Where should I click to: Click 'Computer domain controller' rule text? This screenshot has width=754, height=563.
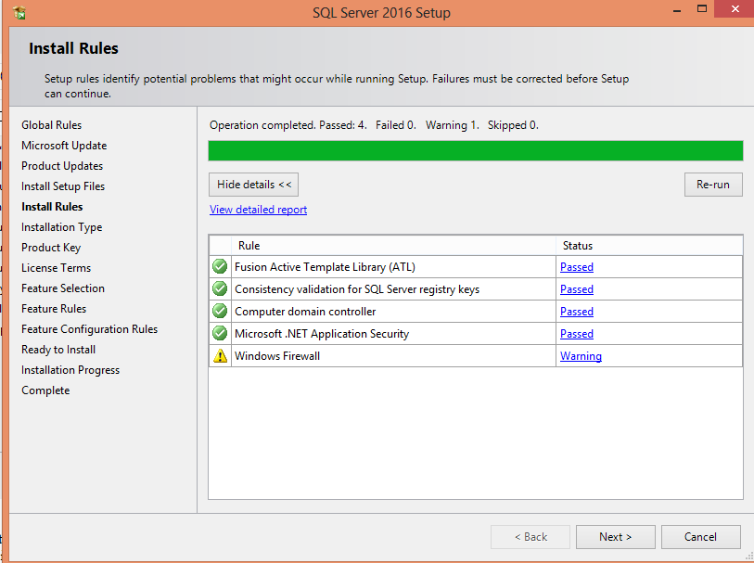coord(305,312)
